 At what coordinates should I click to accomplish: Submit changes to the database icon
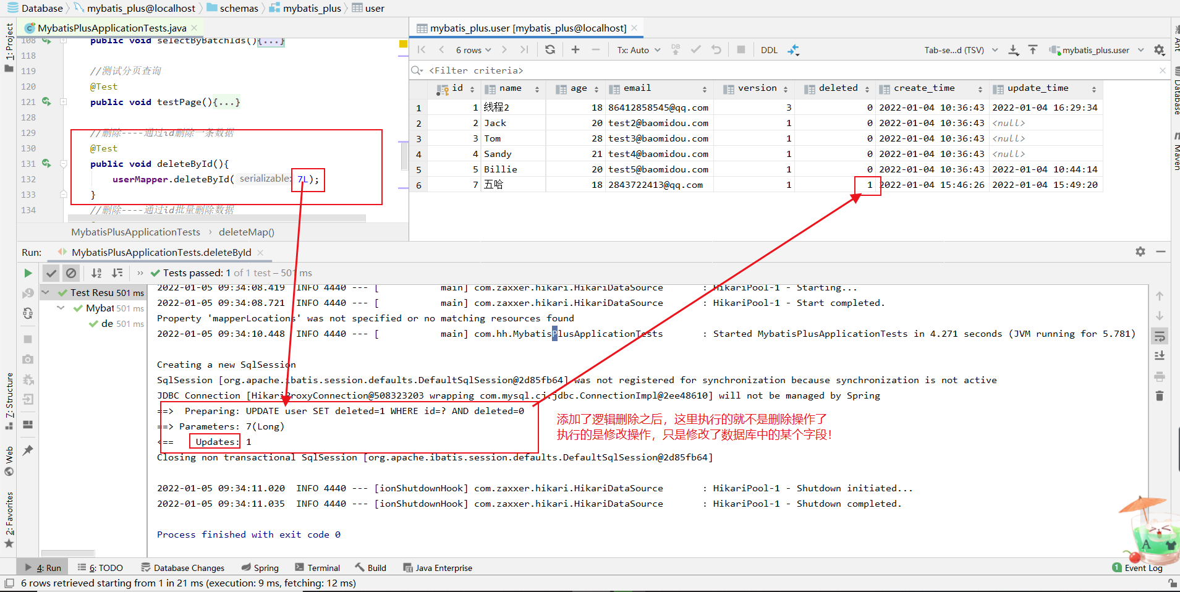coord(676,50)
